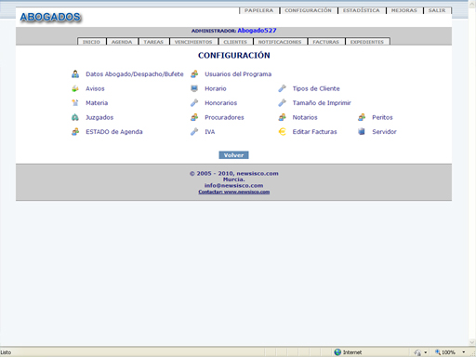The image size is (476, 357).
Task: Open the Juzgados link
Action: point(99,117)
